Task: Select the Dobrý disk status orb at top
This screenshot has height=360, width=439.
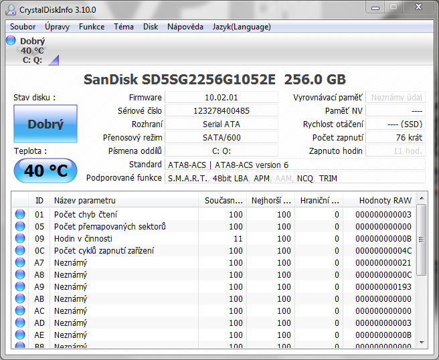Action: click(x=11, y=41)
